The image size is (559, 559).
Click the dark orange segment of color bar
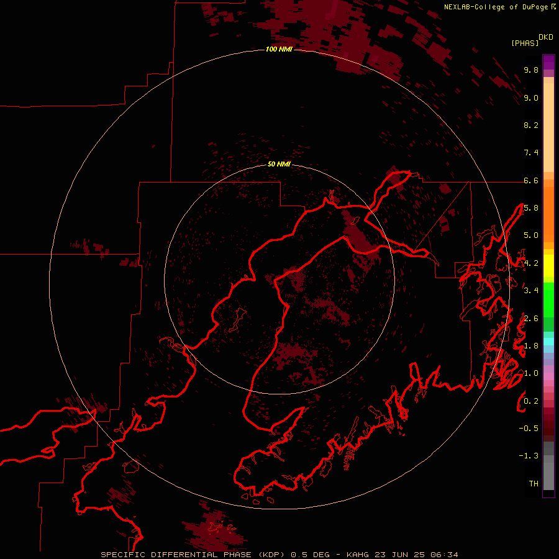(548, 215)
